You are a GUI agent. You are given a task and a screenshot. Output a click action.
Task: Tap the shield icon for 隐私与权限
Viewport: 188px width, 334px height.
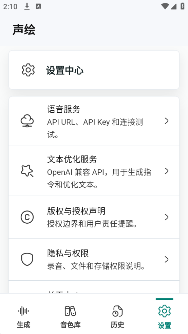click(27, 259)
